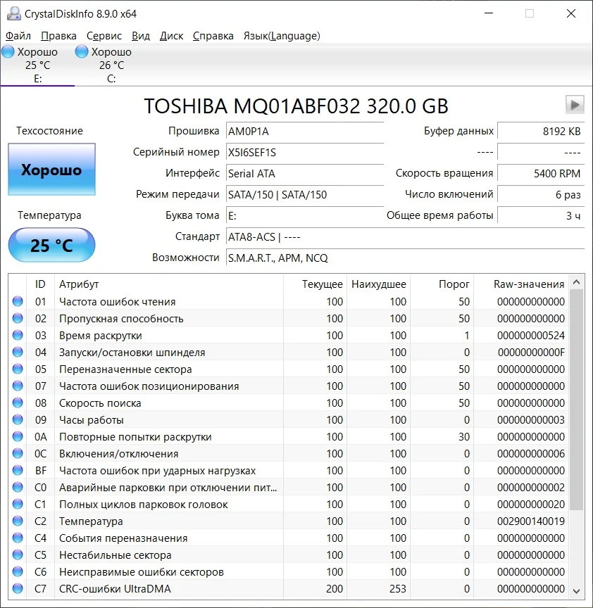Click the E: drive blue status orb
This screenshot has width=593, height=608.
click(8, 51)
